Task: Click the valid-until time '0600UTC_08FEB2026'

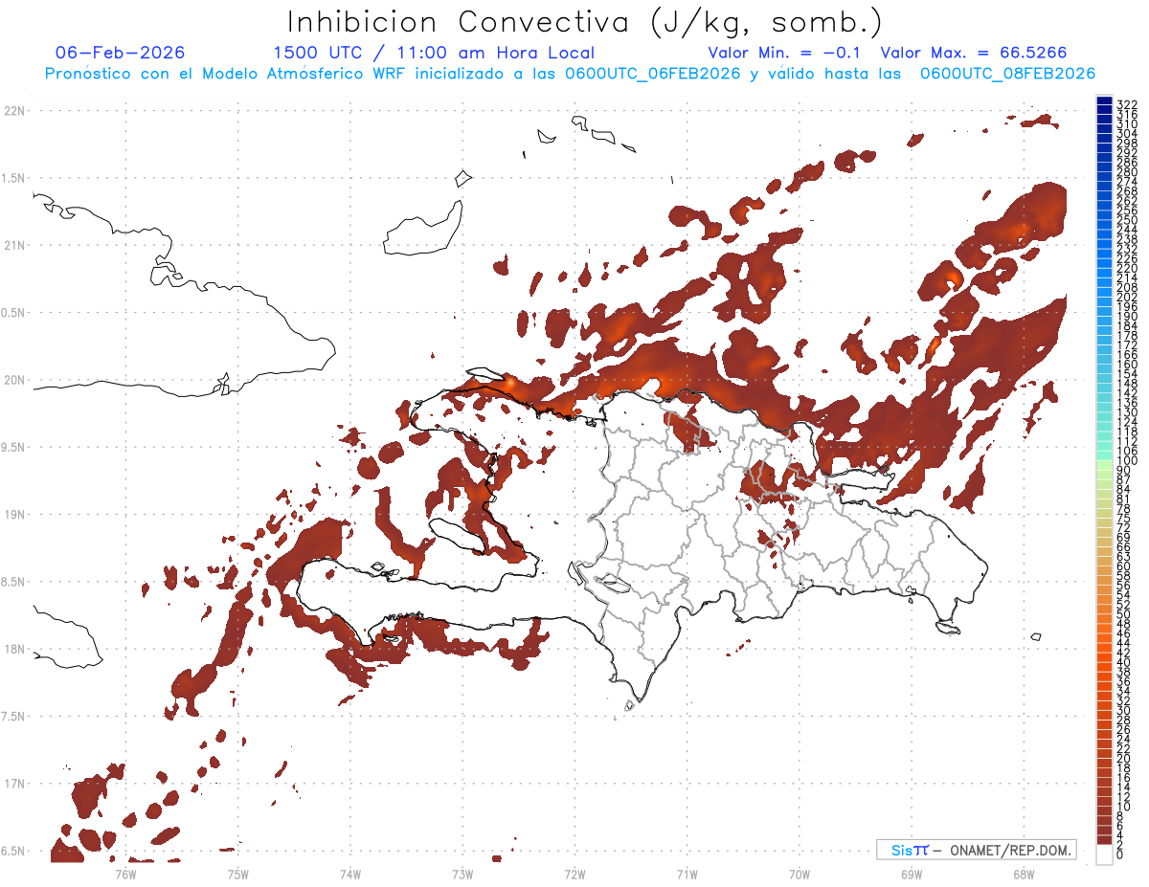Action: pos(1007,74)
